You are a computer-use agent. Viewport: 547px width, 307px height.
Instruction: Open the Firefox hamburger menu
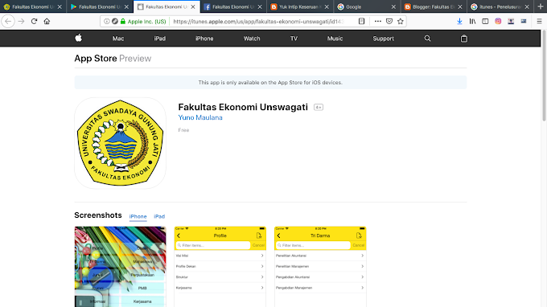click(539, 21)
